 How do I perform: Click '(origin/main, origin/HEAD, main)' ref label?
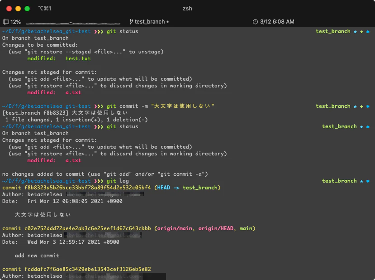point(205,228)
